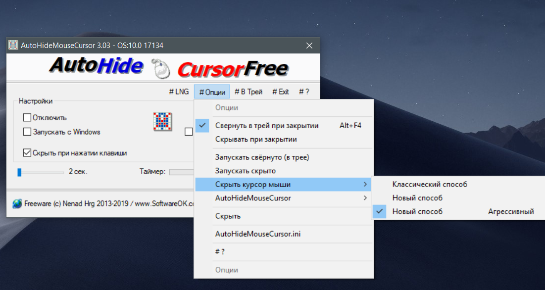Open the # LNG menu
The image size is (545, 290).
[179, 92]
